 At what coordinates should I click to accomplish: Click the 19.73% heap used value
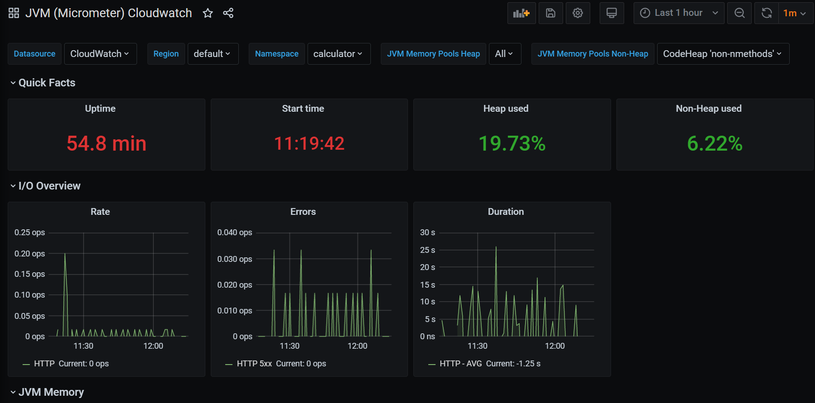512,143
